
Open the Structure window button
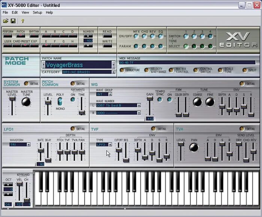(x=122, y=70)
